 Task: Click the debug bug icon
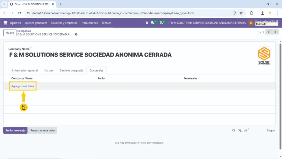pos(147,23)
